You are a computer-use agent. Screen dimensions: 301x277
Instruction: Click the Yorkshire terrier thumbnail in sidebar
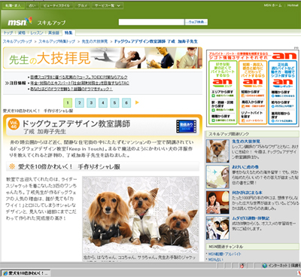tap(217, 151)
